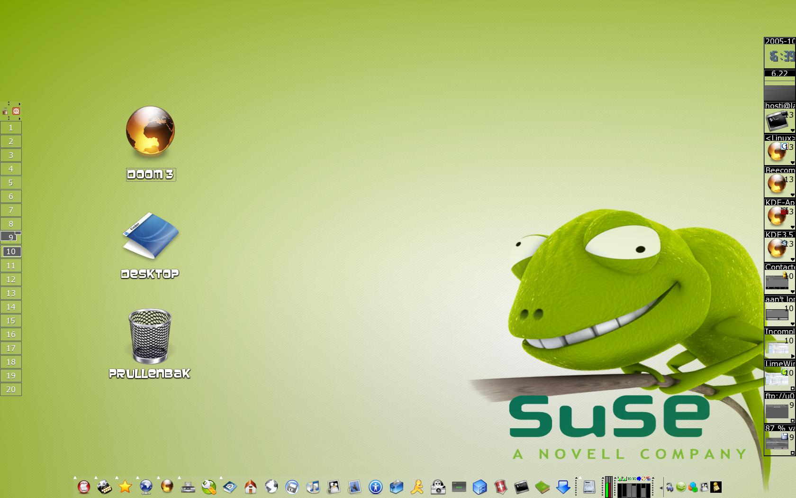Image resolution: width=796 pixels, height=498 pixels.
Task: Click the yellow figure tray icon
Action: pyautogui.click(x=716, y=487)
